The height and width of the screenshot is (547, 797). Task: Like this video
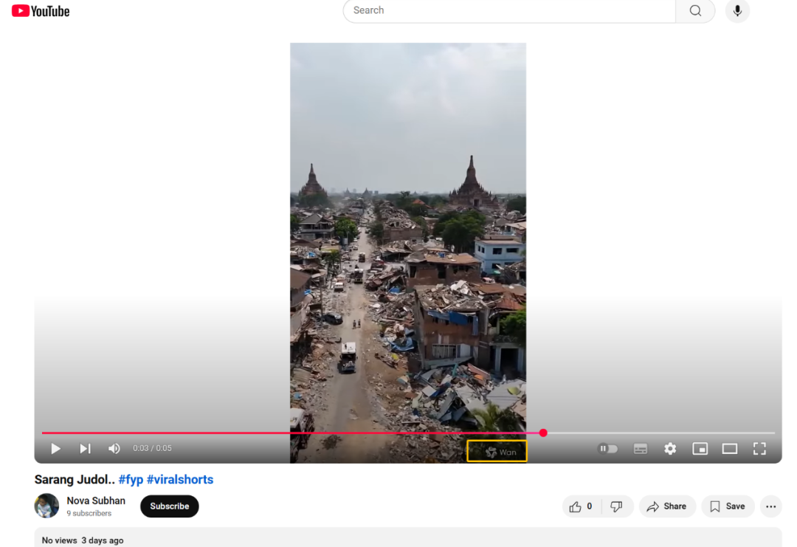coord(582,506)
